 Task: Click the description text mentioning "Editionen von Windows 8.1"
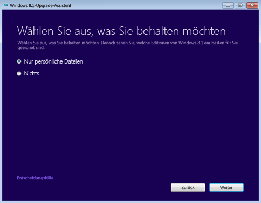[128, 45]
